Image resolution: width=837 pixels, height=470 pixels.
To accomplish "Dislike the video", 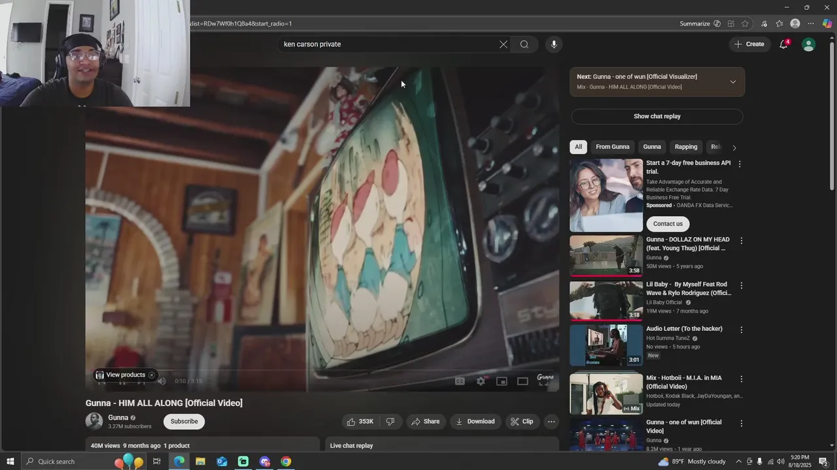I will (390, 422).
